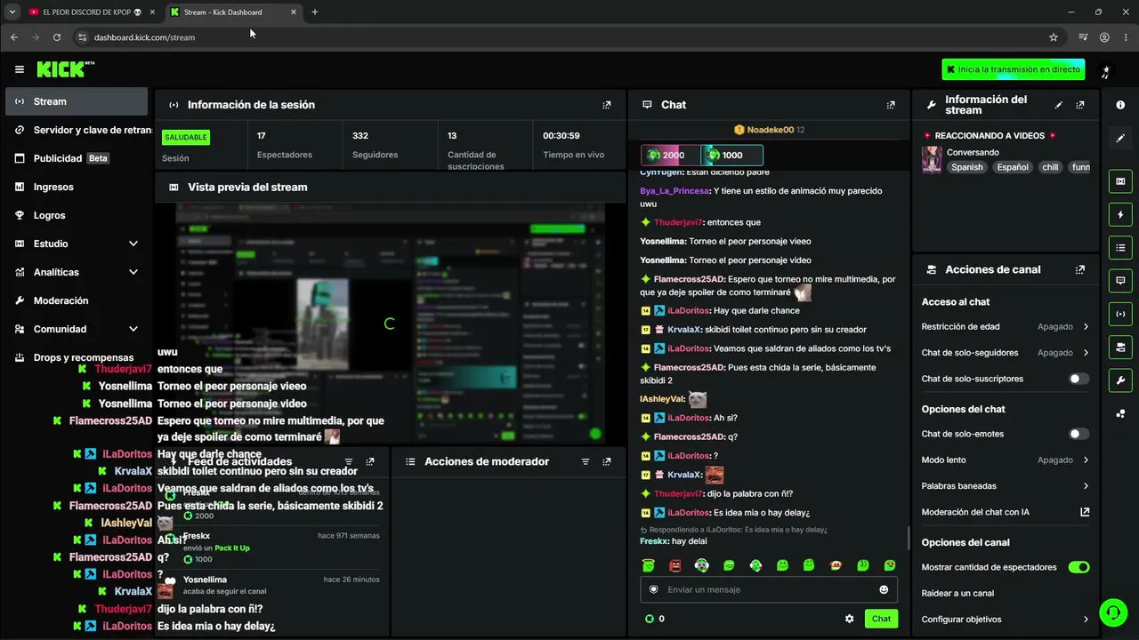
Task: Pop out the Acciones de canal panel
Action: 1080,269
